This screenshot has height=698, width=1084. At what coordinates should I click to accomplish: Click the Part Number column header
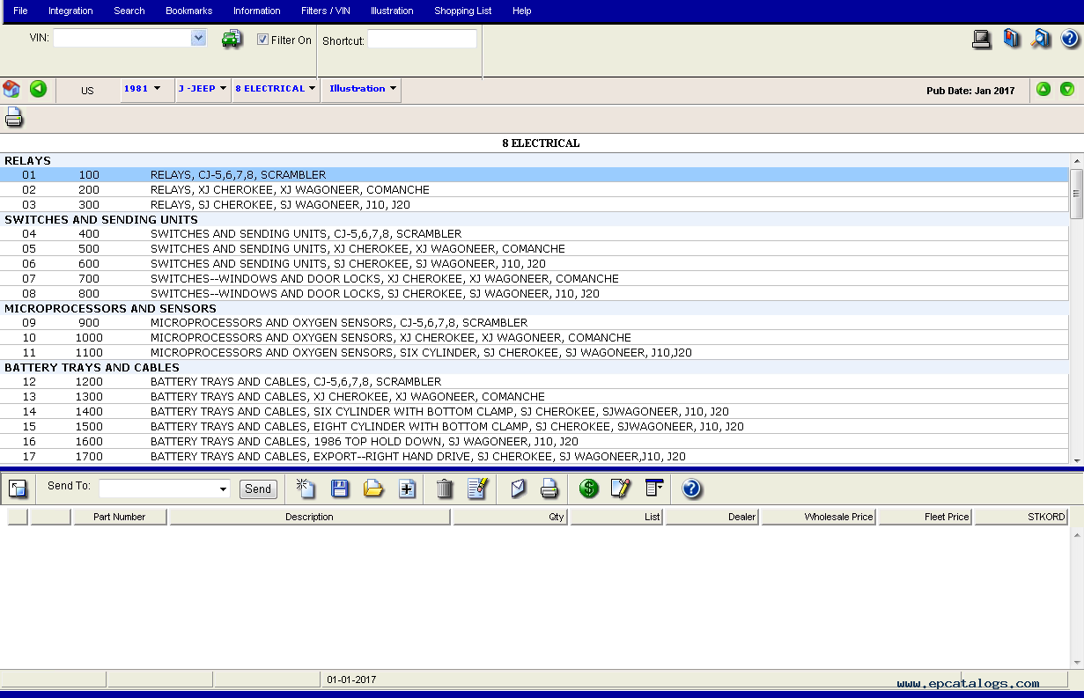[120, 517]
